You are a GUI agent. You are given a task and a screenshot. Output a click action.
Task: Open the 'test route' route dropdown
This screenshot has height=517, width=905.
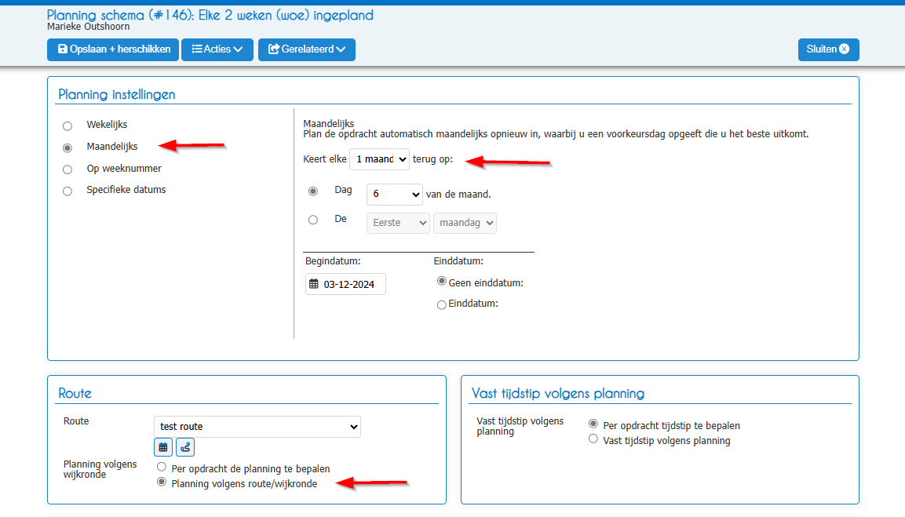(x=257, y=427)
